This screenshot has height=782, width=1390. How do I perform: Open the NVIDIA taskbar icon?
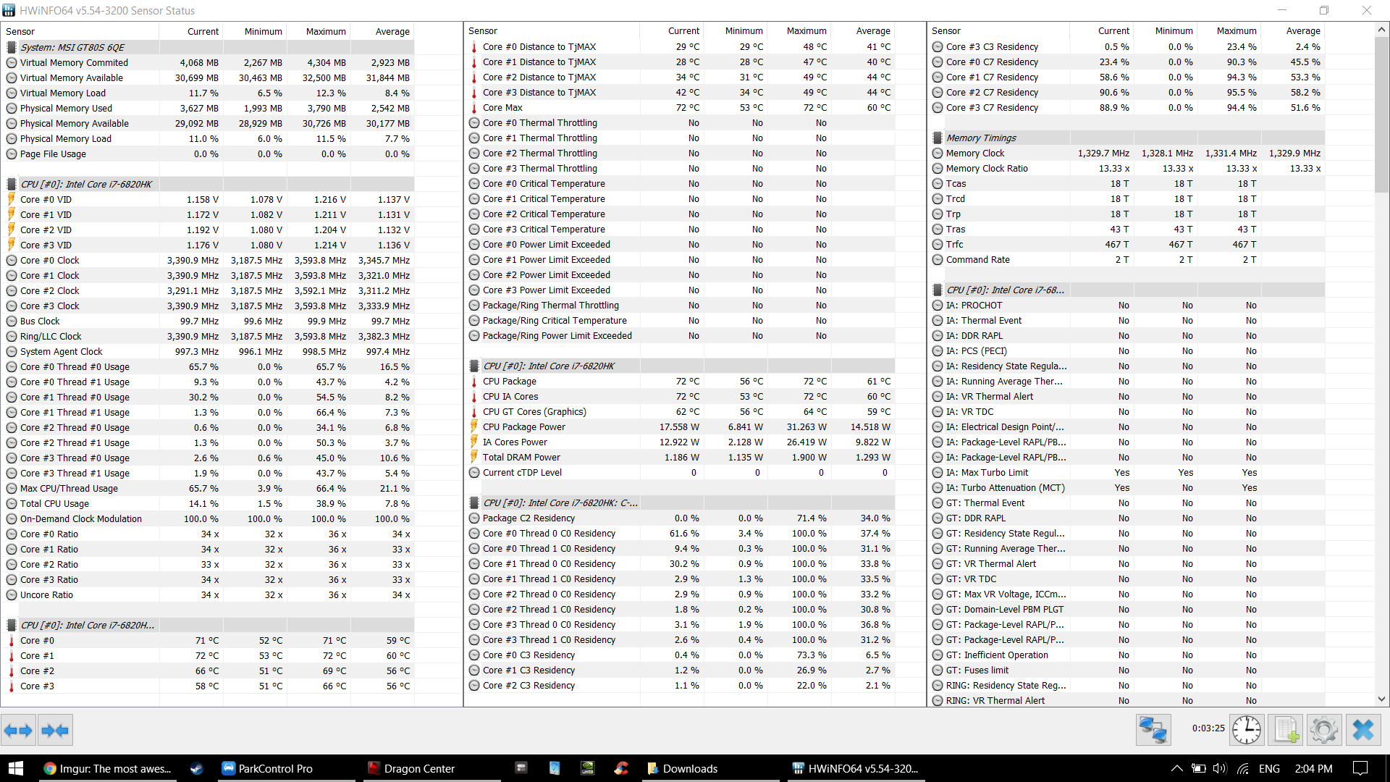588,768
